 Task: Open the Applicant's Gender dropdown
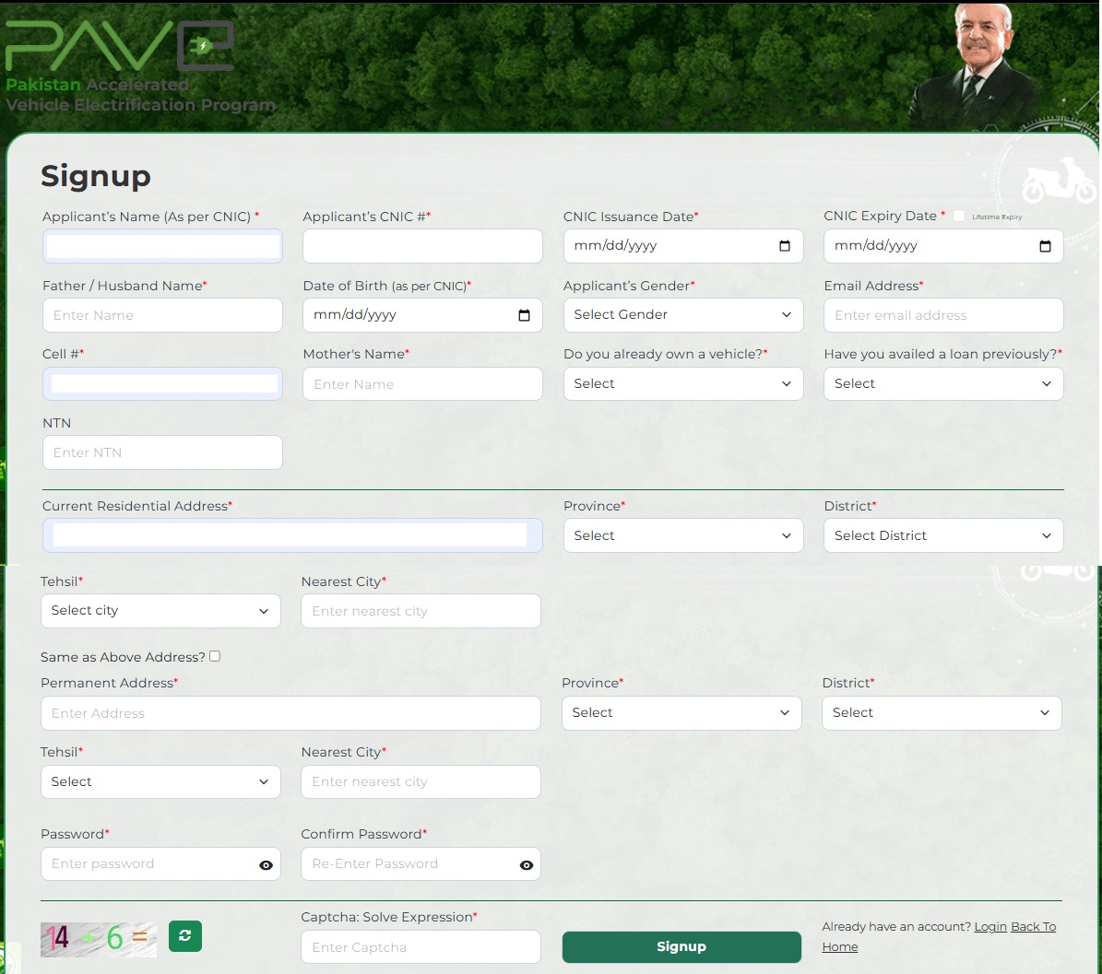pyautogui.click(x=682, y=315)
